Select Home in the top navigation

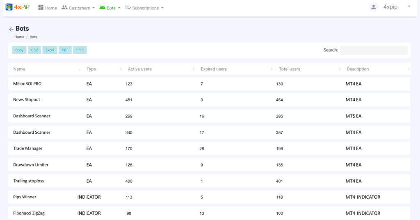click(x=51, y=8)
